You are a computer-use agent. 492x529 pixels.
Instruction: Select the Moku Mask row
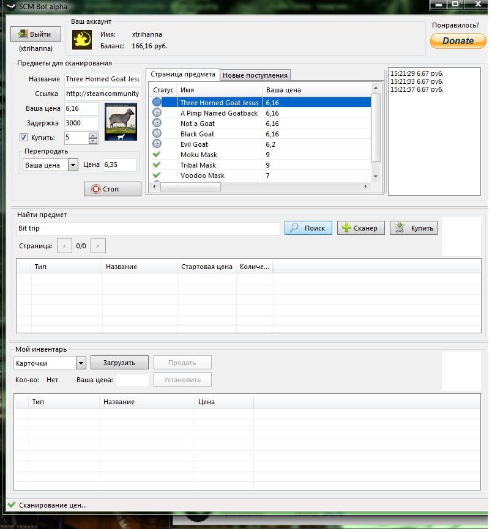(260, 155)
